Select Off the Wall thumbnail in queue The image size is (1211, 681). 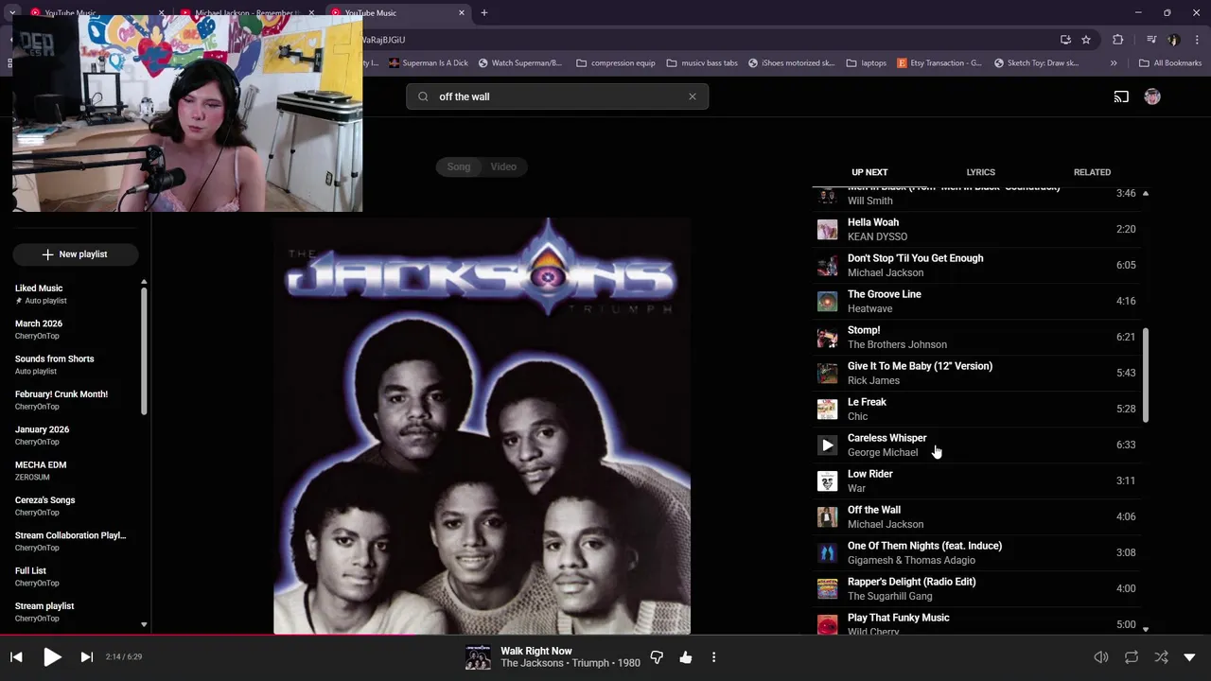[x=828, y=516]
